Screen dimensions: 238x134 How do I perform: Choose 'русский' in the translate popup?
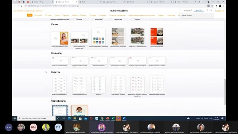pos(199,10)
